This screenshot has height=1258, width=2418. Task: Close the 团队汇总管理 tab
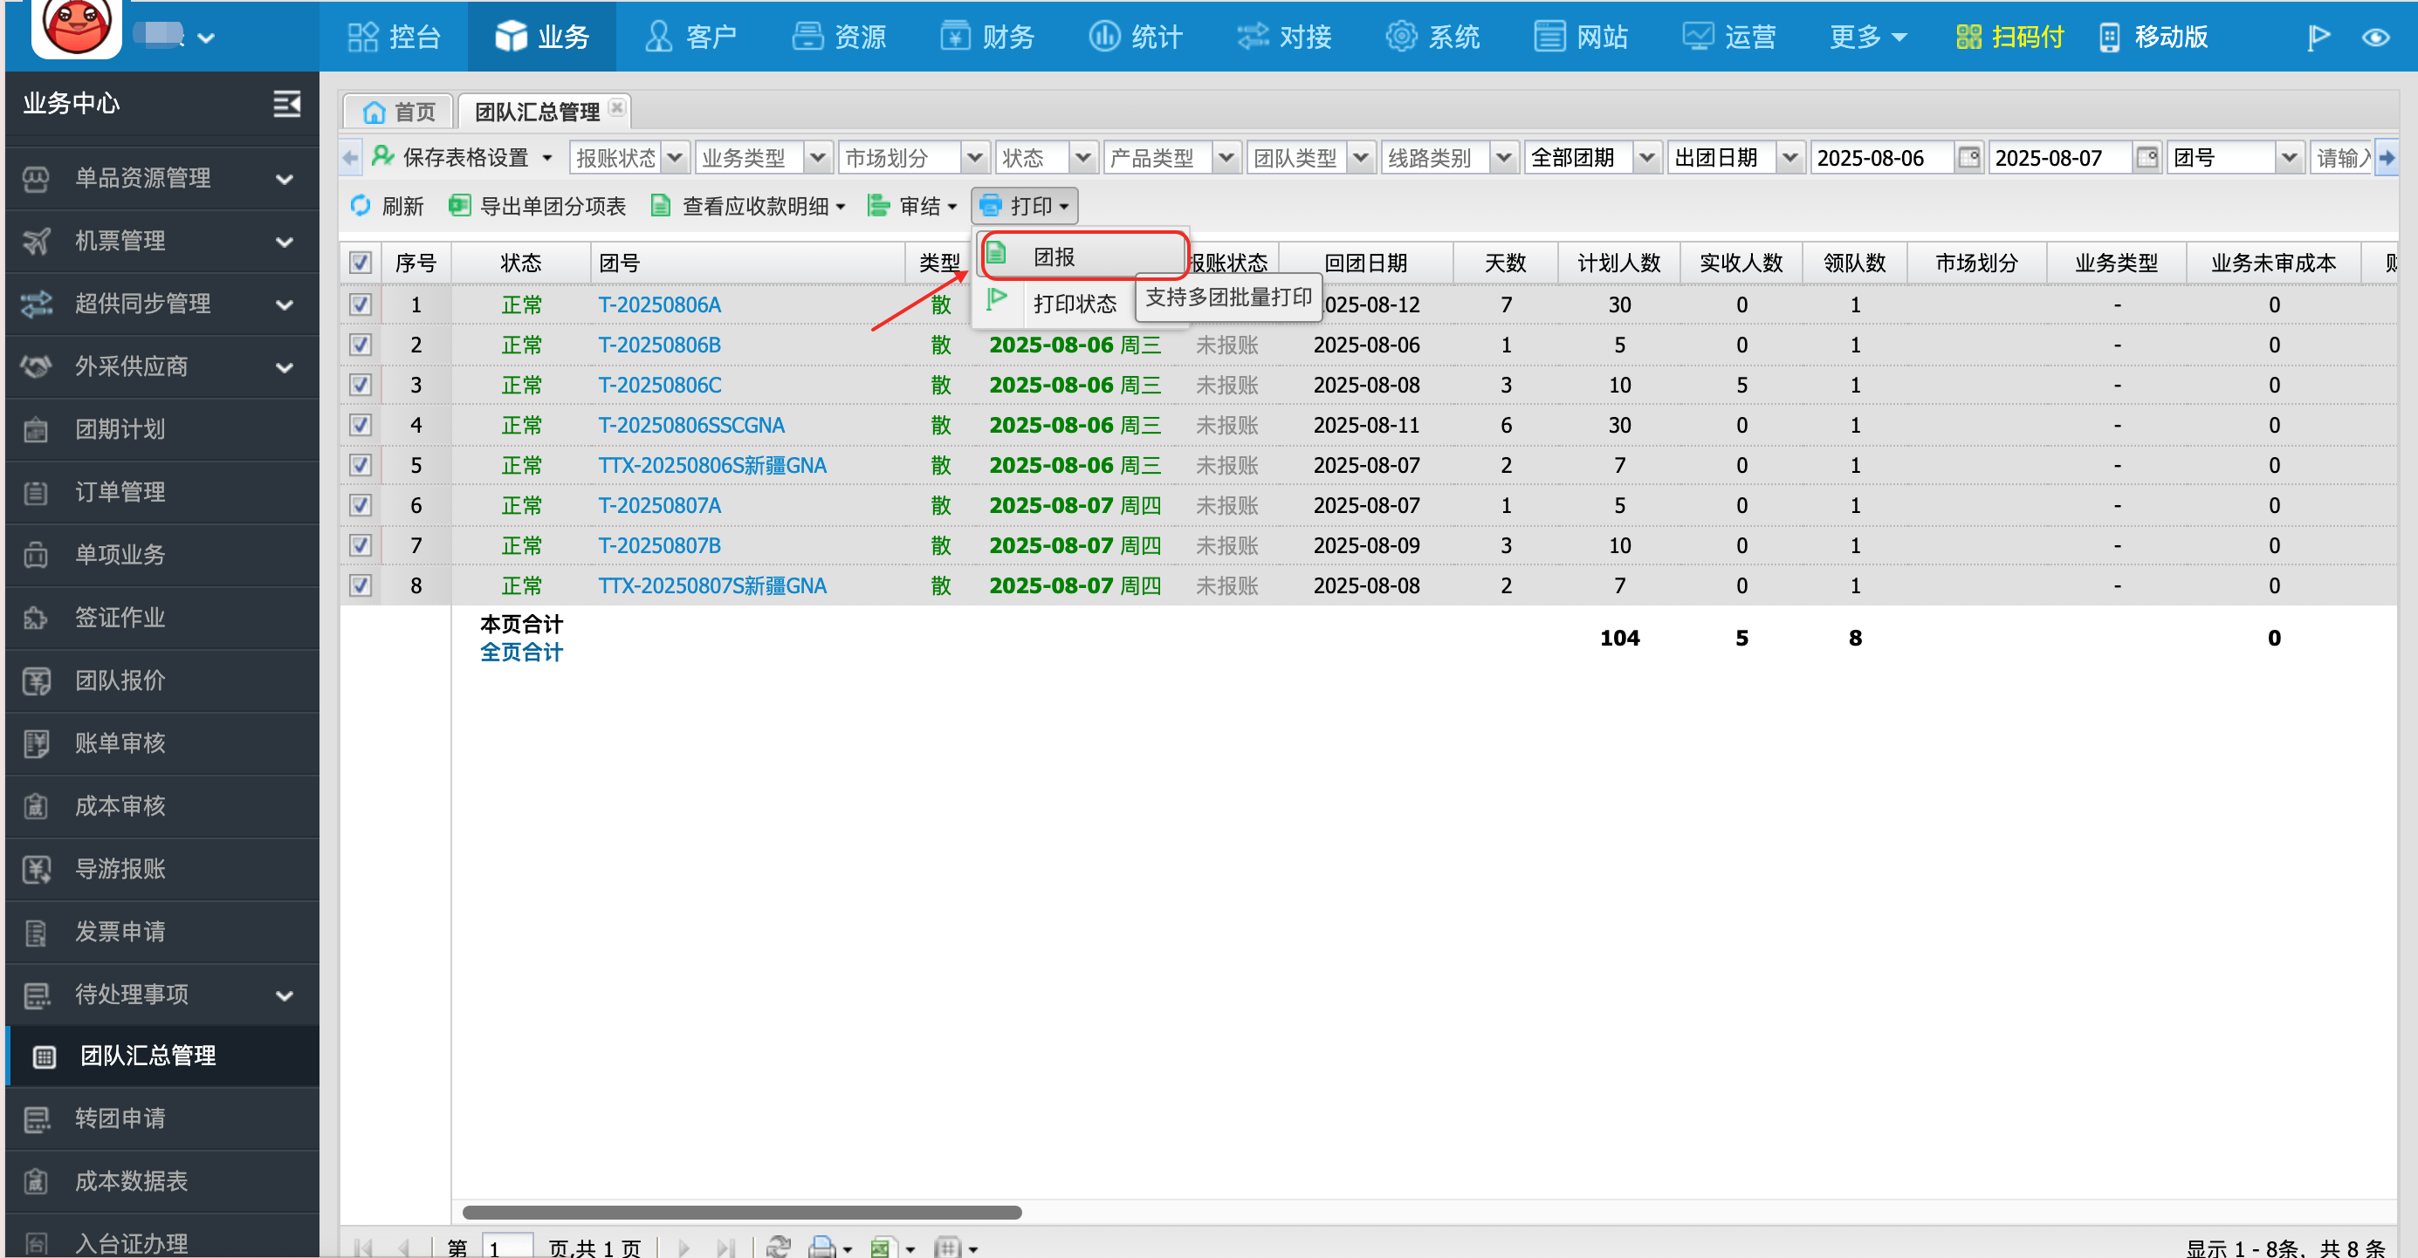[x=616, y=108]
